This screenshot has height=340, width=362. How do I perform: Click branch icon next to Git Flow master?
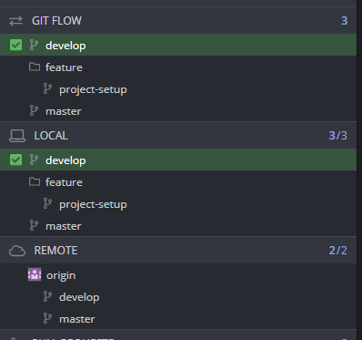tap(34, 111)
